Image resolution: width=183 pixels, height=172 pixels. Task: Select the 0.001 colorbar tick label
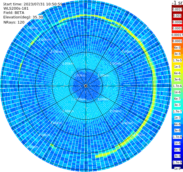tap(177, 16)
